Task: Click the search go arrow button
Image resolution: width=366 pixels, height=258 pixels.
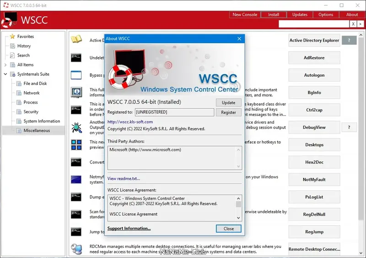Action: pyautogui.click(x=361, y=24)
